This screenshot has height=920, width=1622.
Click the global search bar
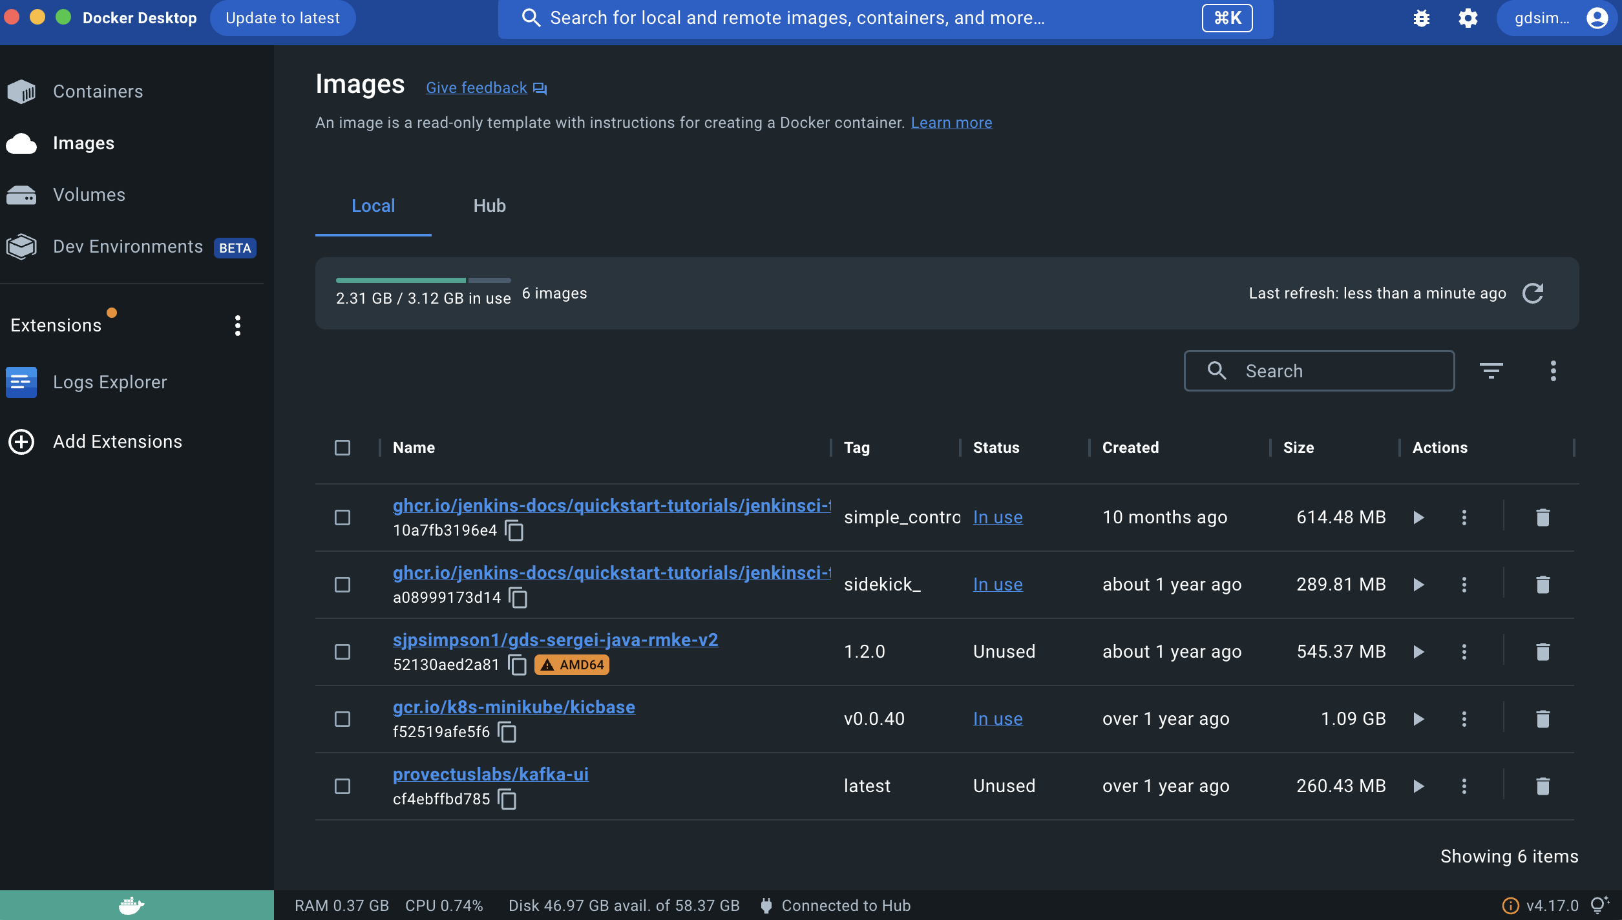click(x=885, y=18)
